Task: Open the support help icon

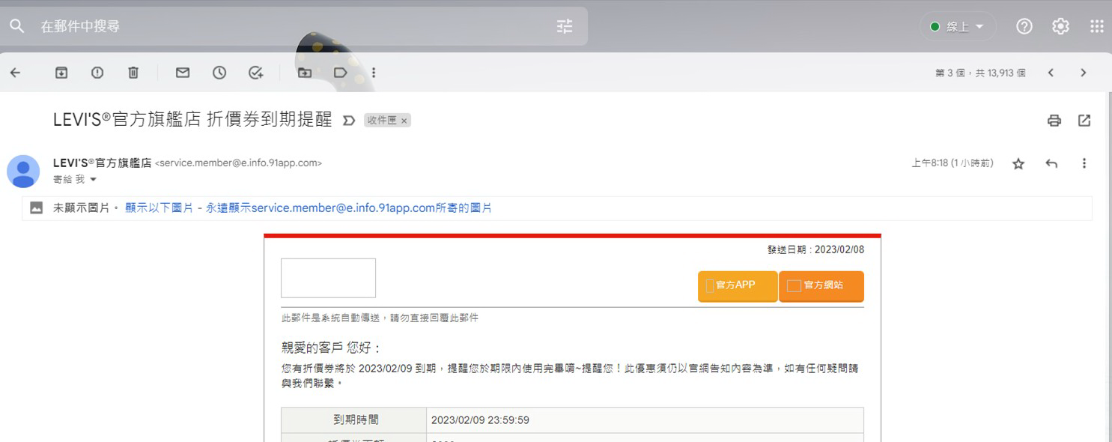Action: coord(1024,26)
